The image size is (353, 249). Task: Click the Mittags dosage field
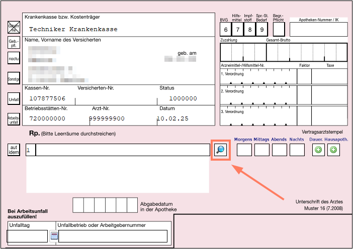(x=262, y=150)
